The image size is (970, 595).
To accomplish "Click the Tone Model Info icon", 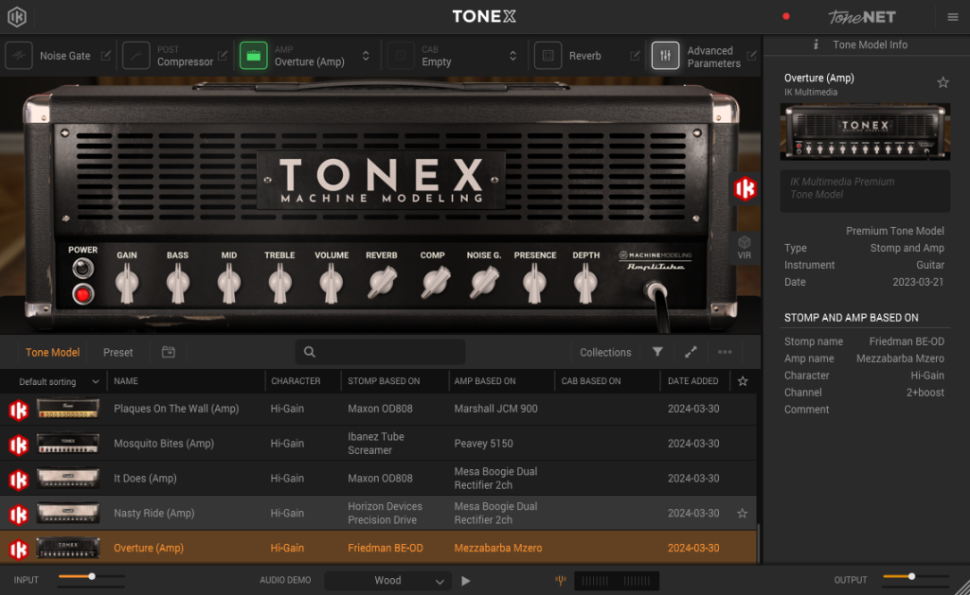I will (816, 44).
